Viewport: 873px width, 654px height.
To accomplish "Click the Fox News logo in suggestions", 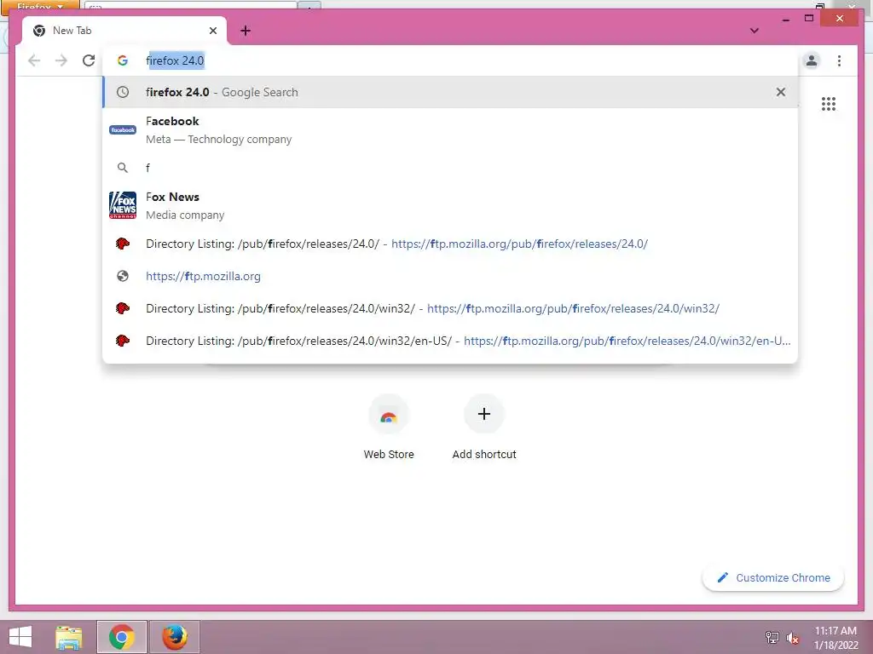I will [x=123, y=205].
